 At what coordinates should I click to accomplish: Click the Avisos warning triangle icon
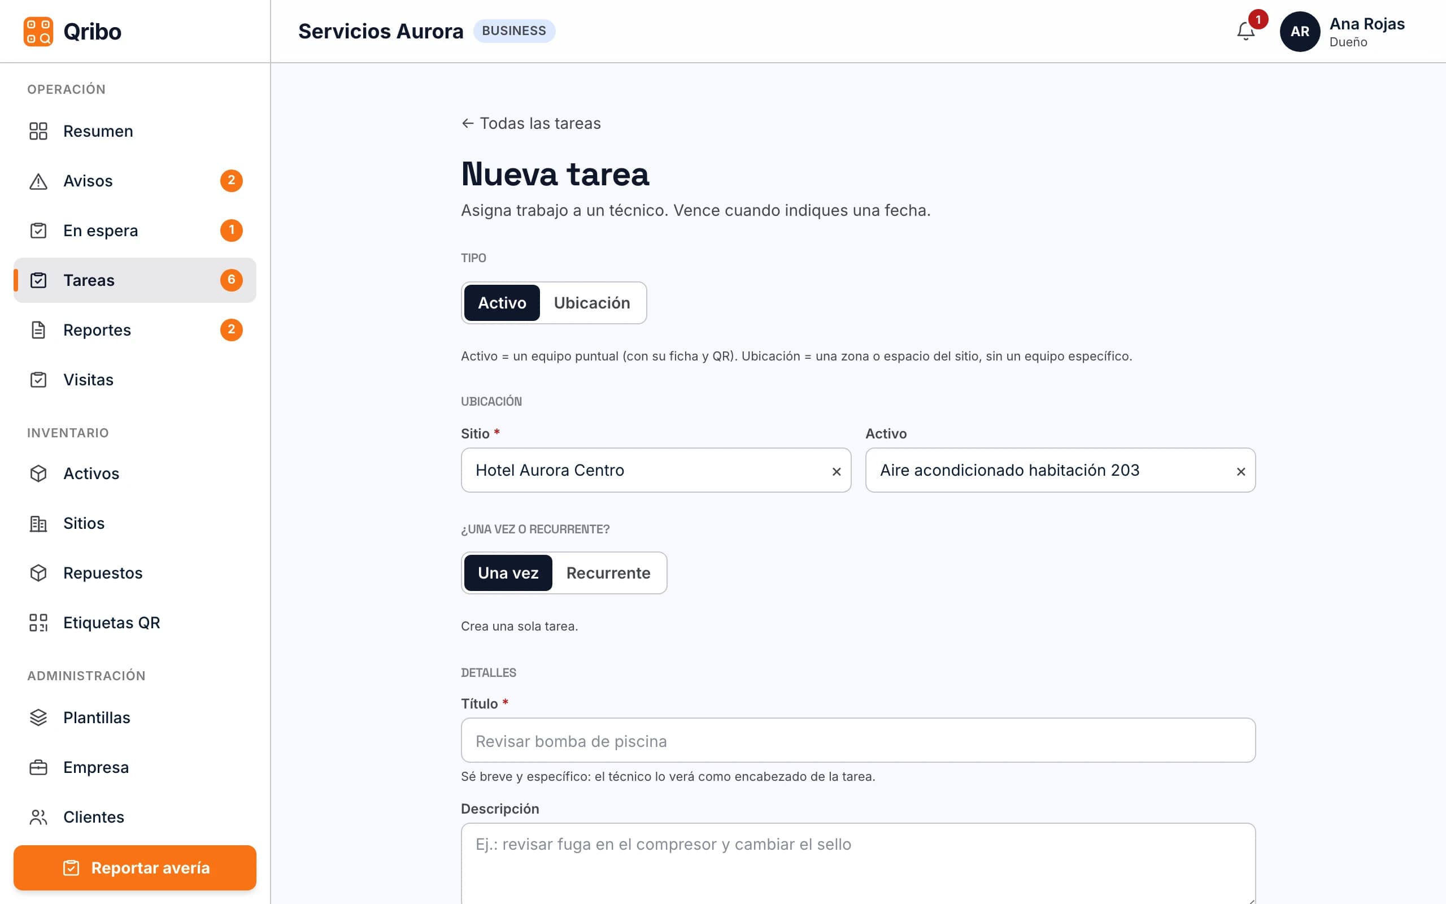(x=38, y=181)
